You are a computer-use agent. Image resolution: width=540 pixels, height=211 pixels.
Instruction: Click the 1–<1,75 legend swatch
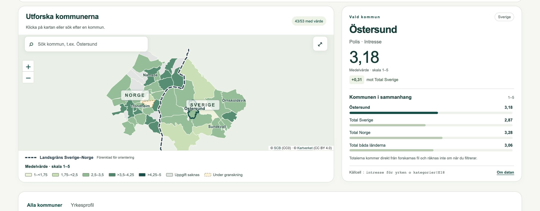point(28,175)
